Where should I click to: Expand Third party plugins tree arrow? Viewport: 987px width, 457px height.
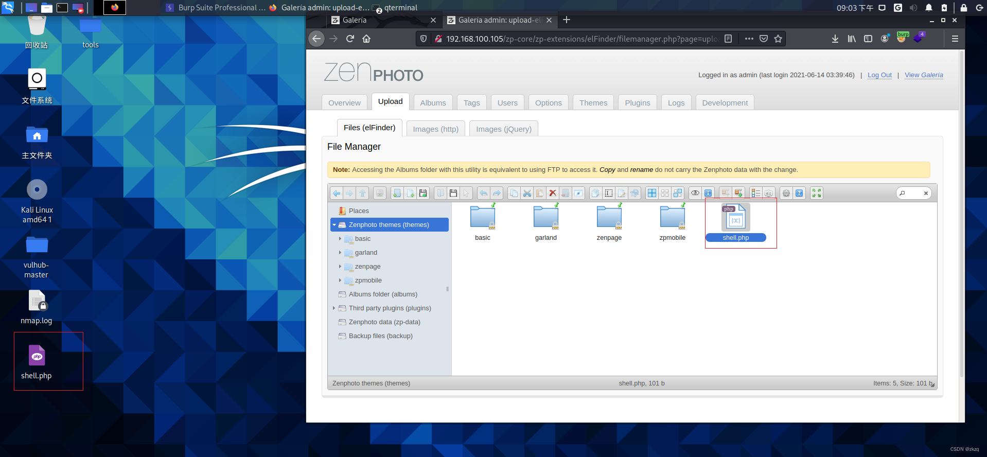pyautogui.click(x=334, y=308)
